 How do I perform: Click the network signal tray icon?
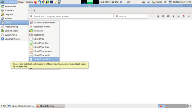click(x=148, y=2)
